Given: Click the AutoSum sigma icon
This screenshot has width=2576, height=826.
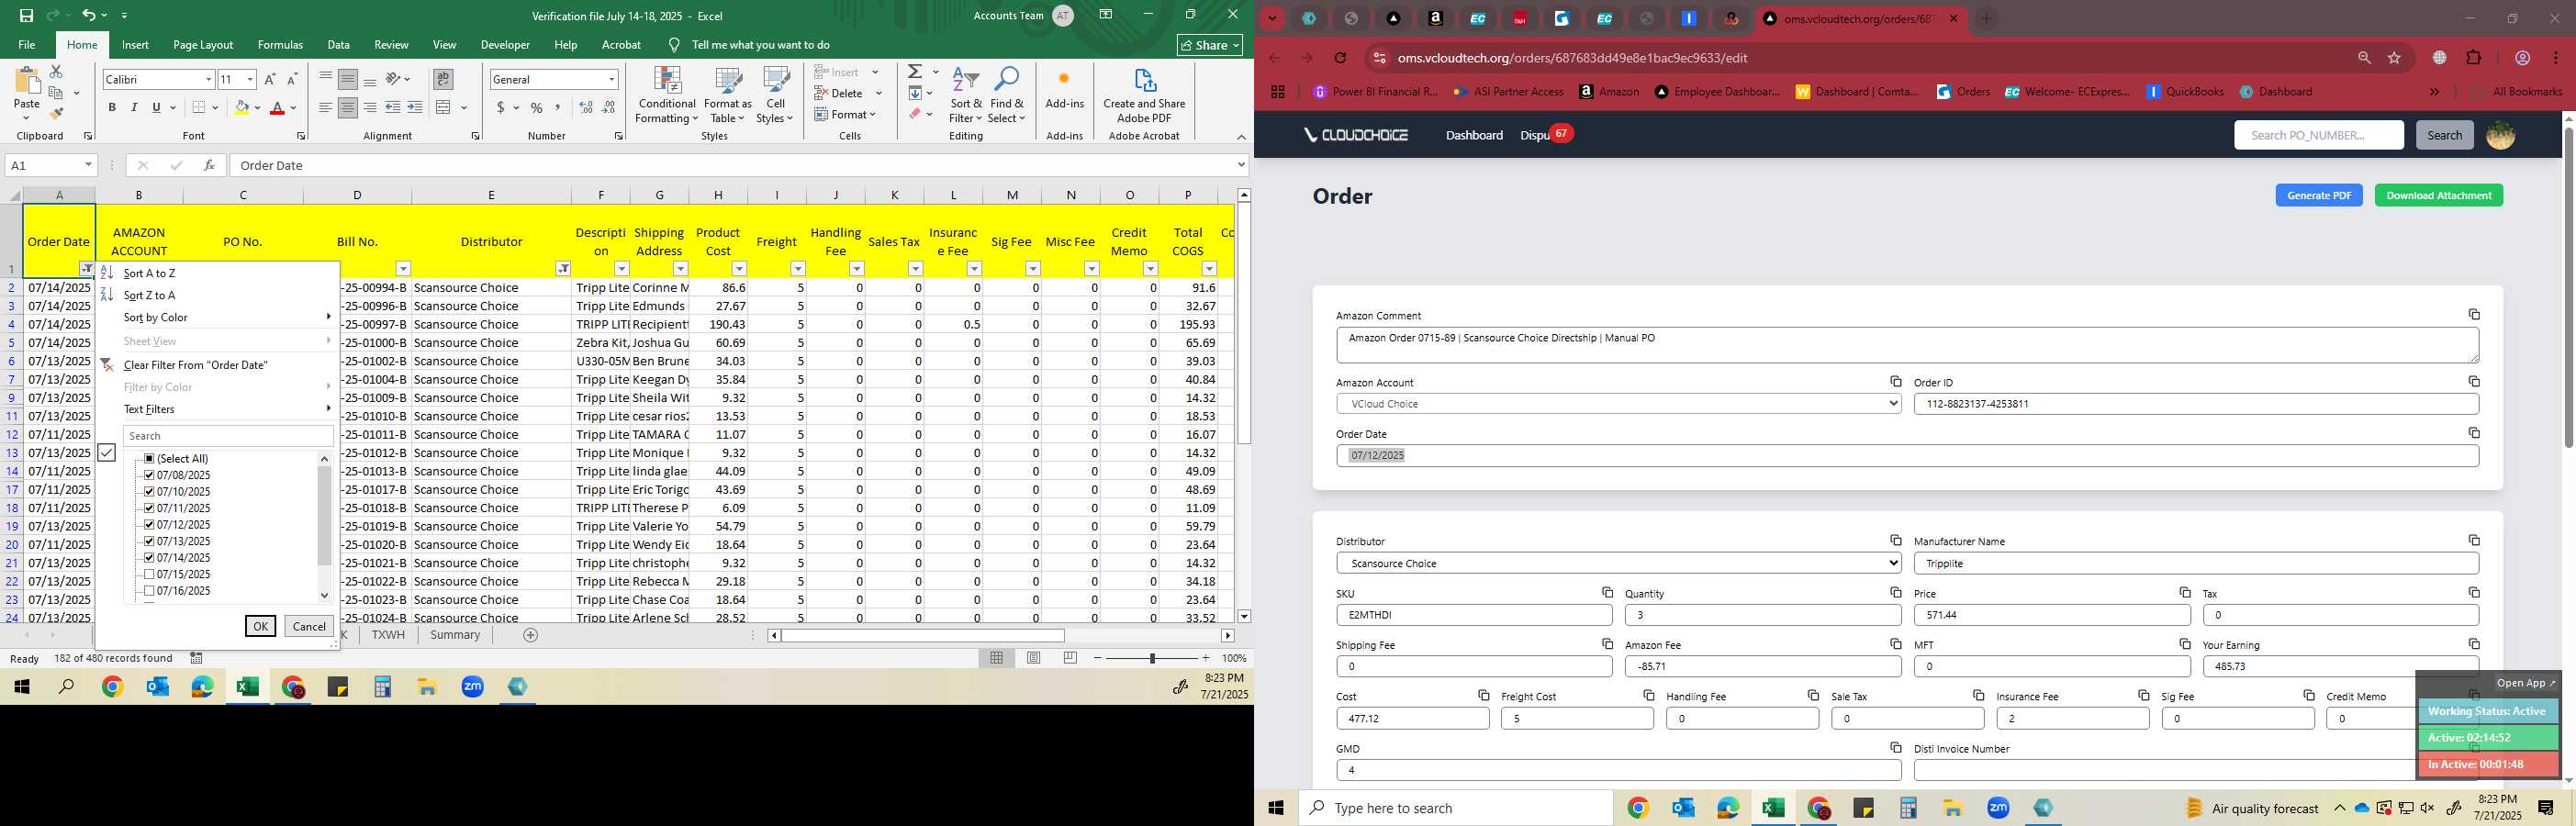Looking at the screenshot, I should [x=915, y=72].
